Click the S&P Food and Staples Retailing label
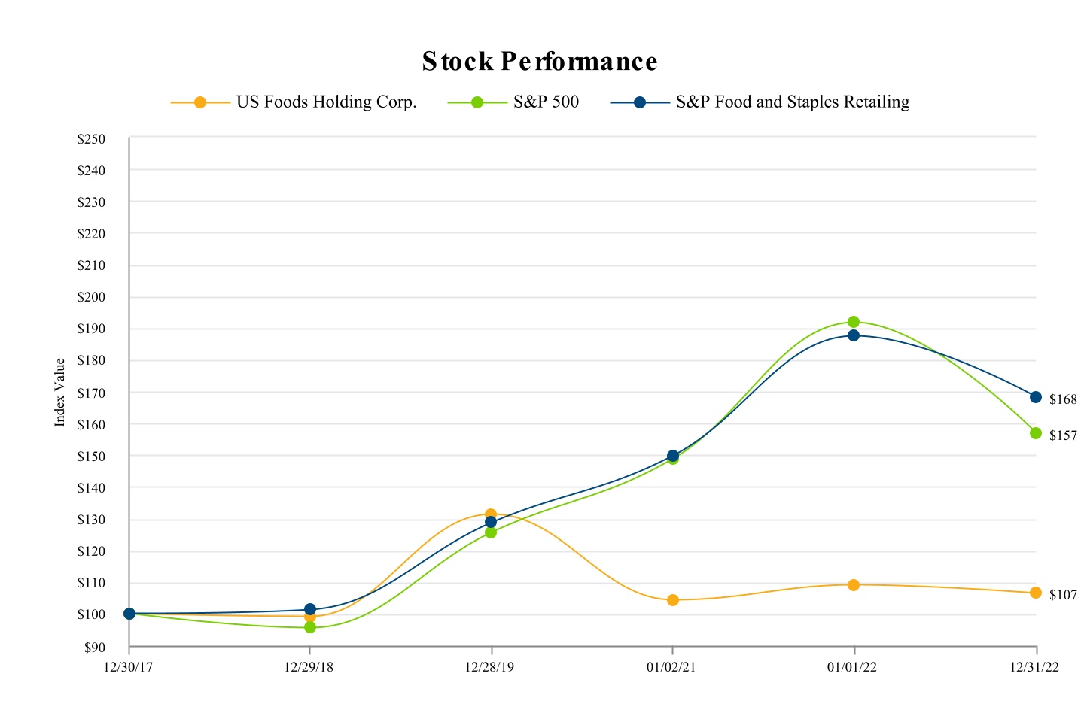The width and height of the screenshot is (1084, 722). 793,102
